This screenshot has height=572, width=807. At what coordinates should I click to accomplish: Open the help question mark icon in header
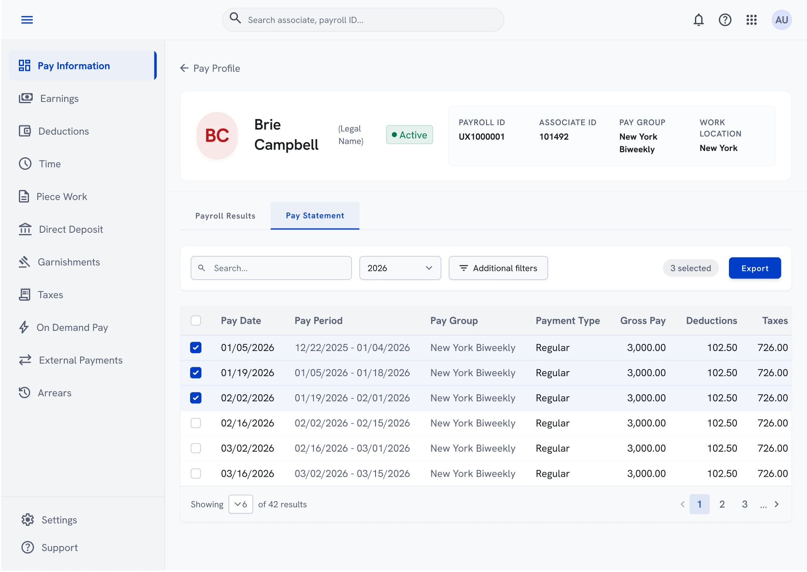pyautogui.click(x=725, y=20)
